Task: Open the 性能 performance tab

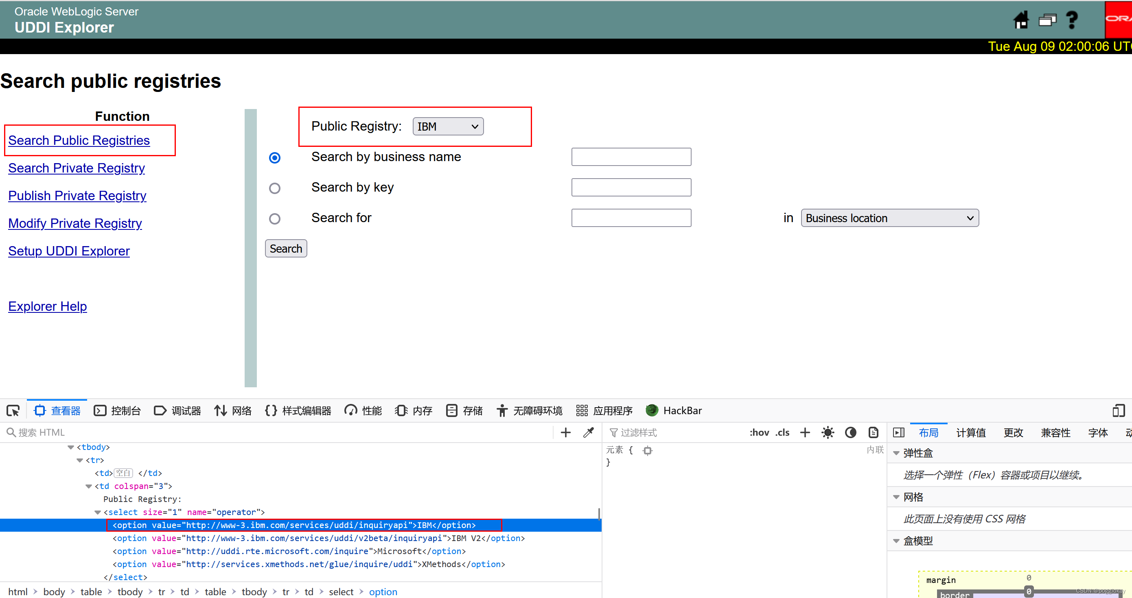Action: click(363, 410)
